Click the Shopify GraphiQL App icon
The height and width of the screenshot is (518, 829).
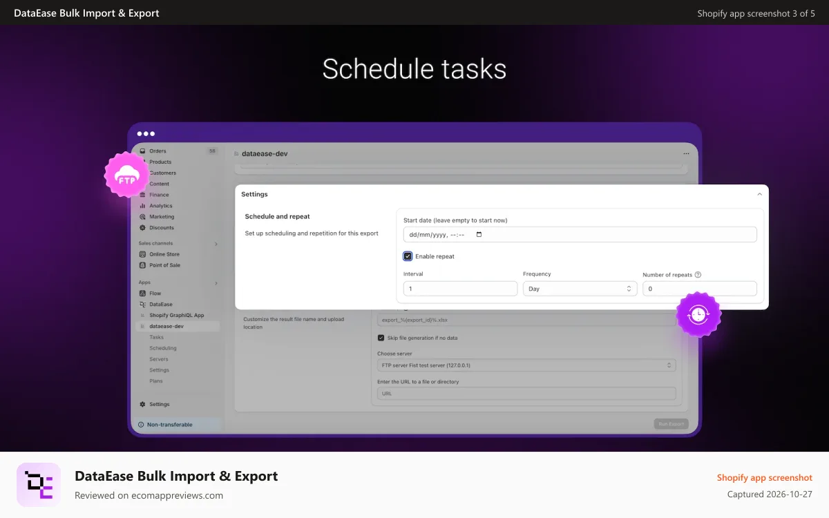pos(143,316)
